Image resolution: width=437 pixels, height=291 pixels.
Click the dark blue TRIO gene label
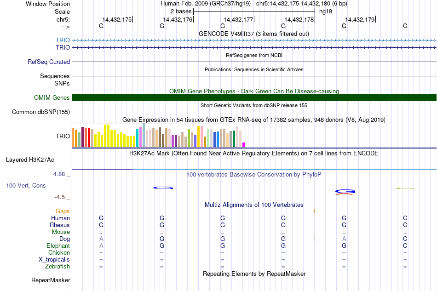pyautogui.click(x=63, y=47)
